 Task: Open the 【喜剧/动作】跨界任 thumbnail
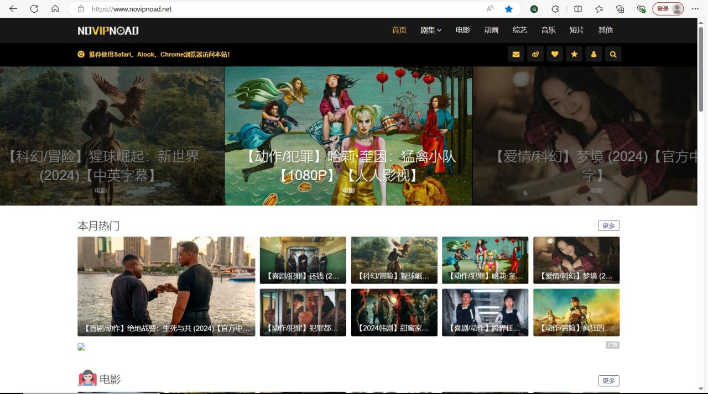coord(485,312)
